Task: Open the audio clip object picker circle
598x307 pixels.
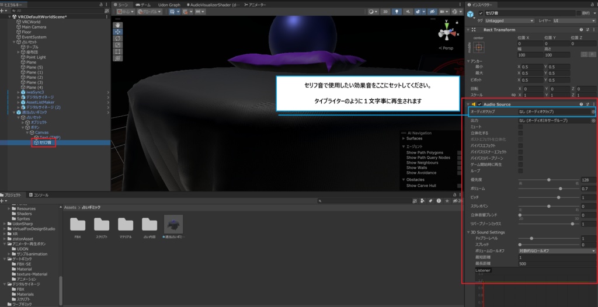Action: [593, 111]
